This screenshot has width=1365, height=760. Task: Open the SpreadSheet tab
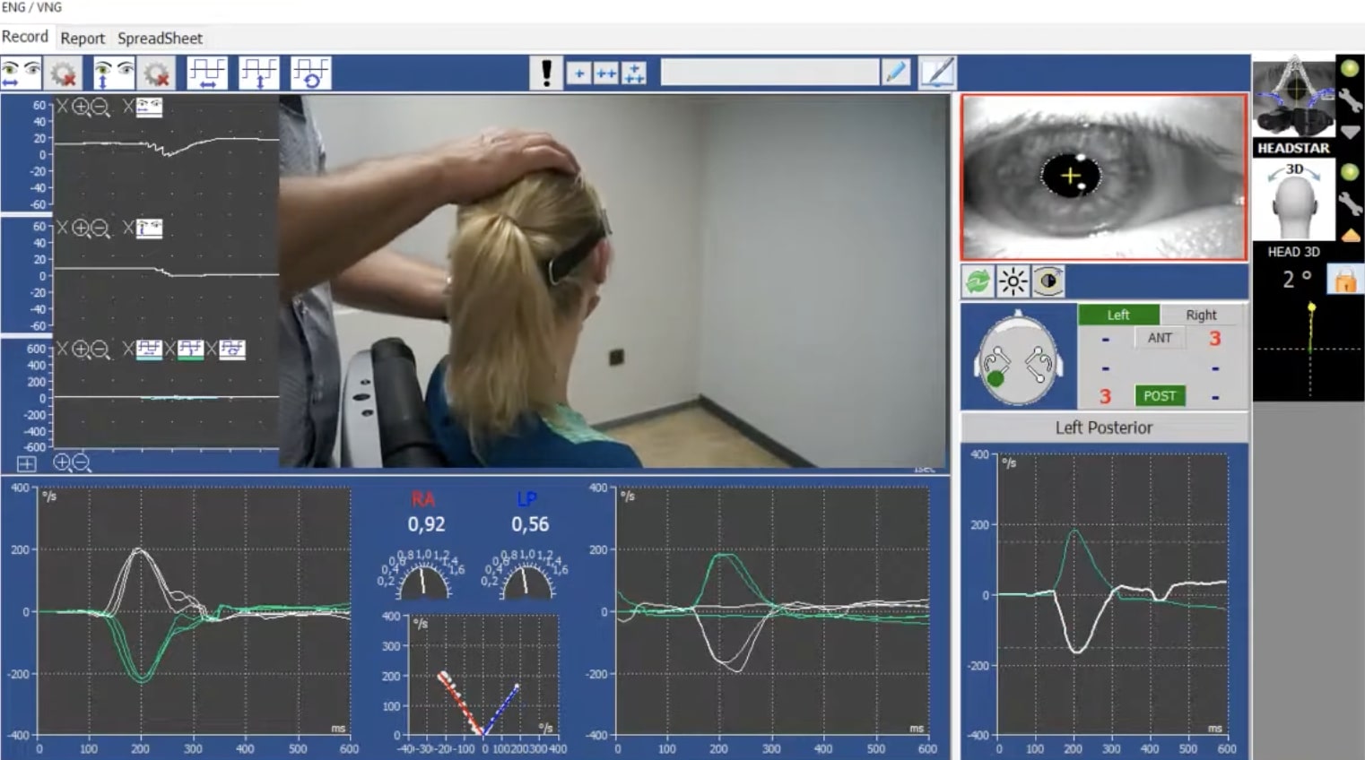click(x=161, y=39)
